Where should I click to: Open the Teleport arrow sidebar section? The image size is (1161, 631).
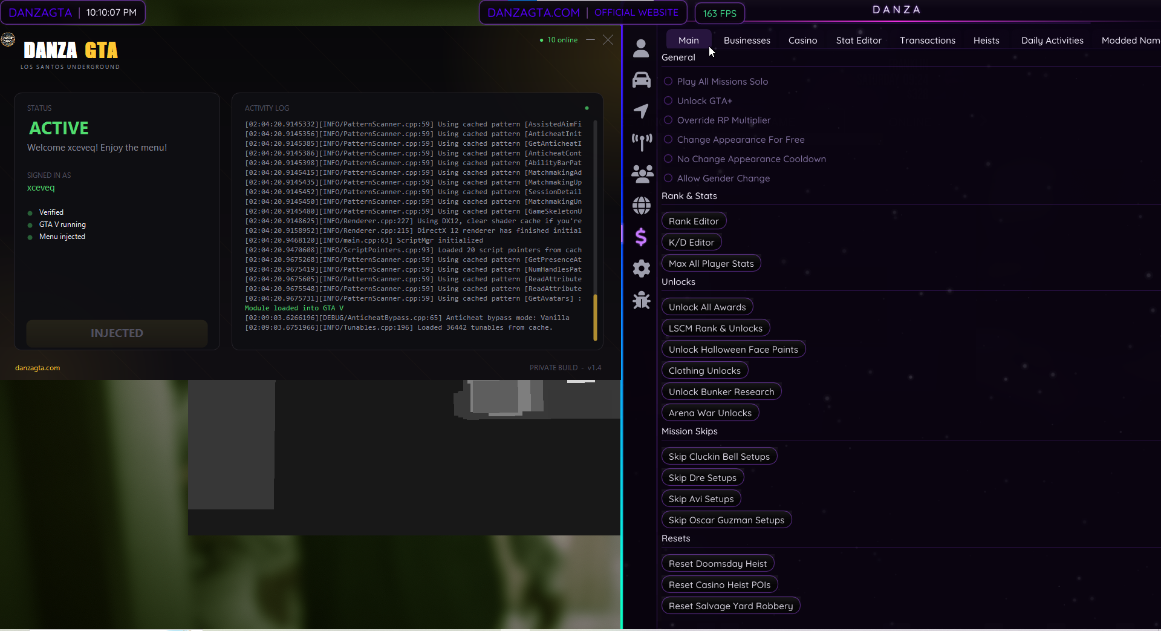click(x=641, y=111)
